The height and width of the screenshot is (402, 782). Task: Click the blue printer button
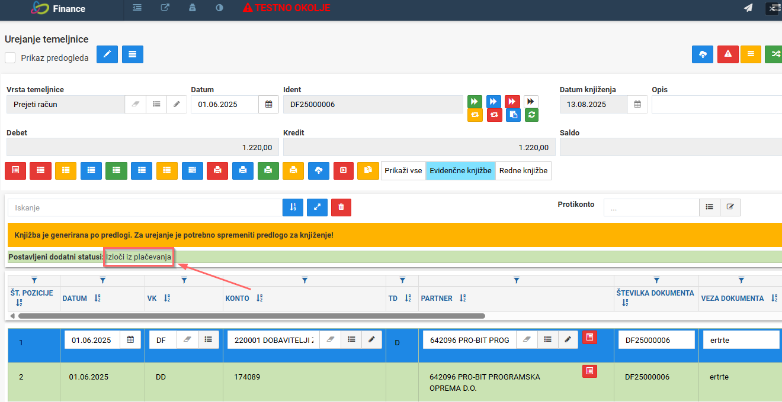[243, 170]
